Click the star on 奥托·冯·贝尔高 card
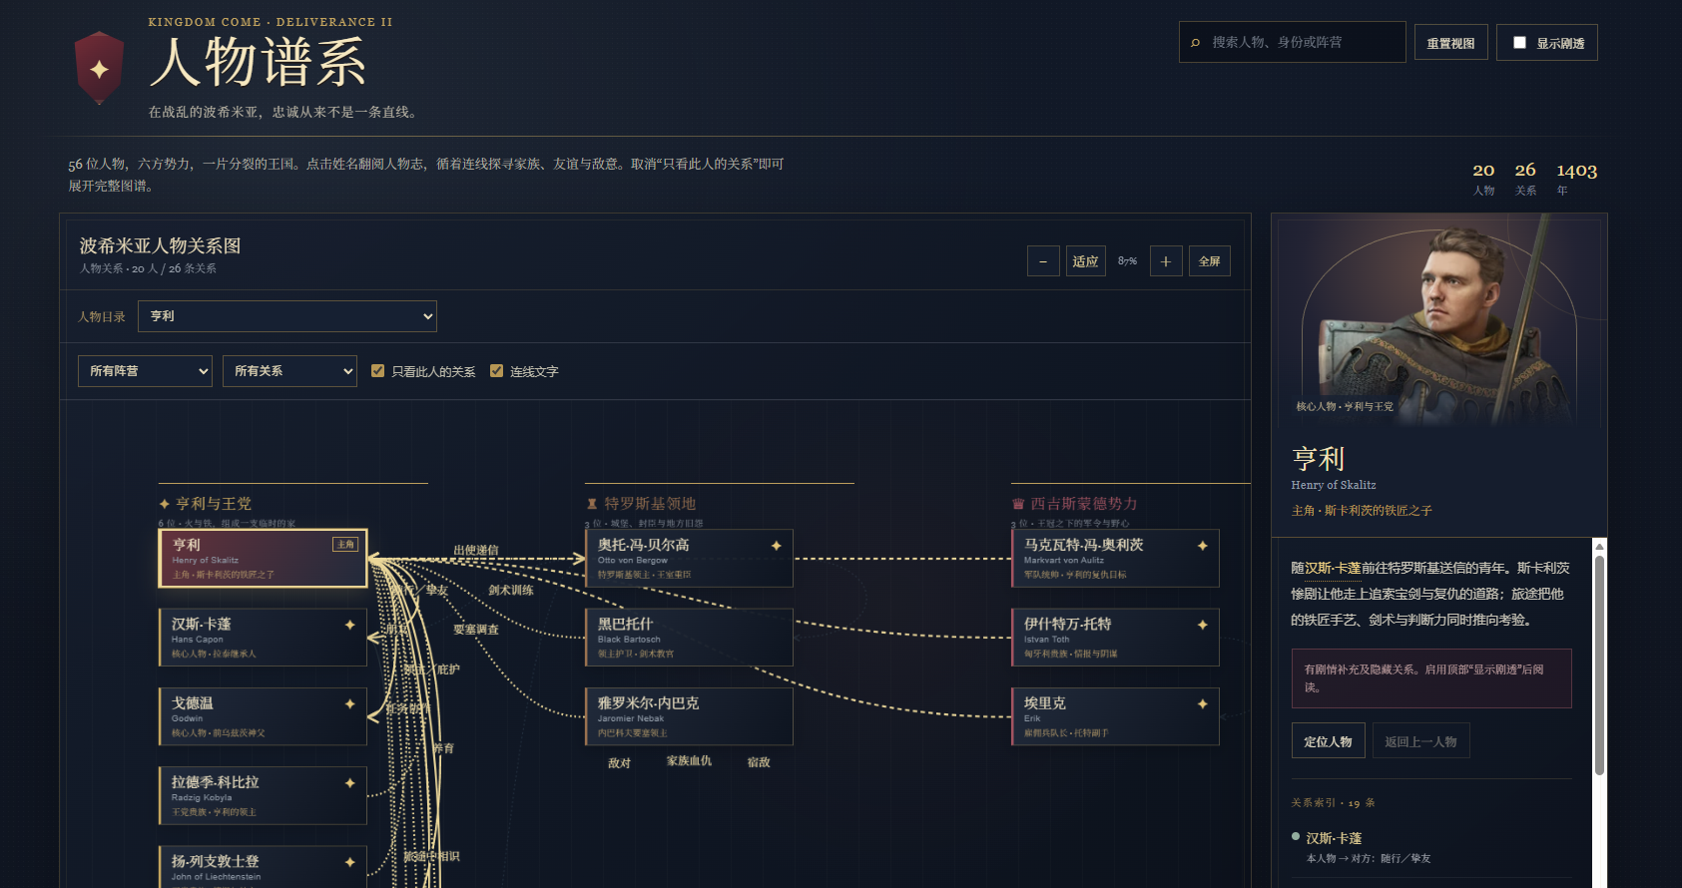 point(776,546)
